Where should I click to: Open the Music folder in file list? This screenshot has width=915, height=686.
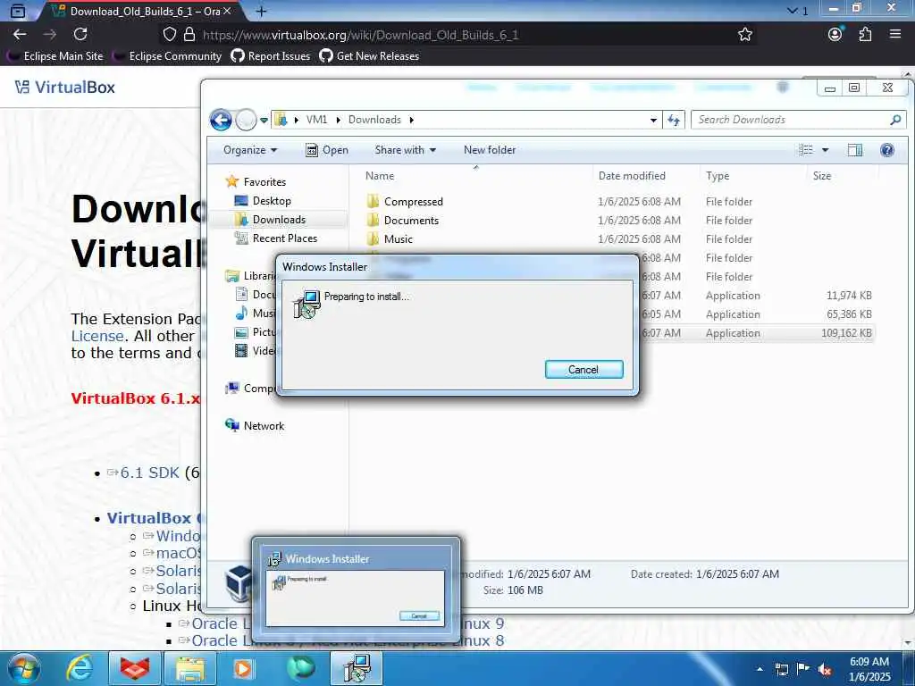tap(390, 238)
